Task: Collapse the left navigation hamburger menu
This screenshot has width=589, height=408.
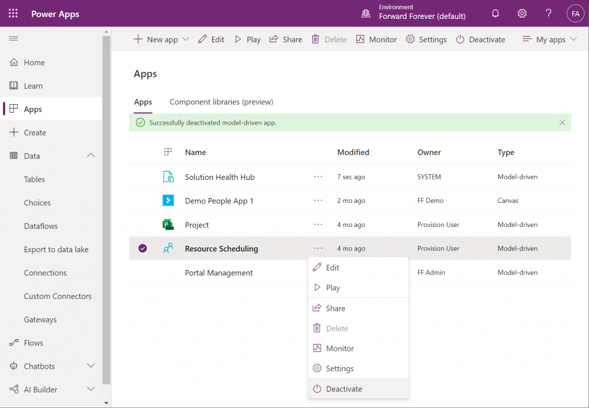Action: [14, 39]
